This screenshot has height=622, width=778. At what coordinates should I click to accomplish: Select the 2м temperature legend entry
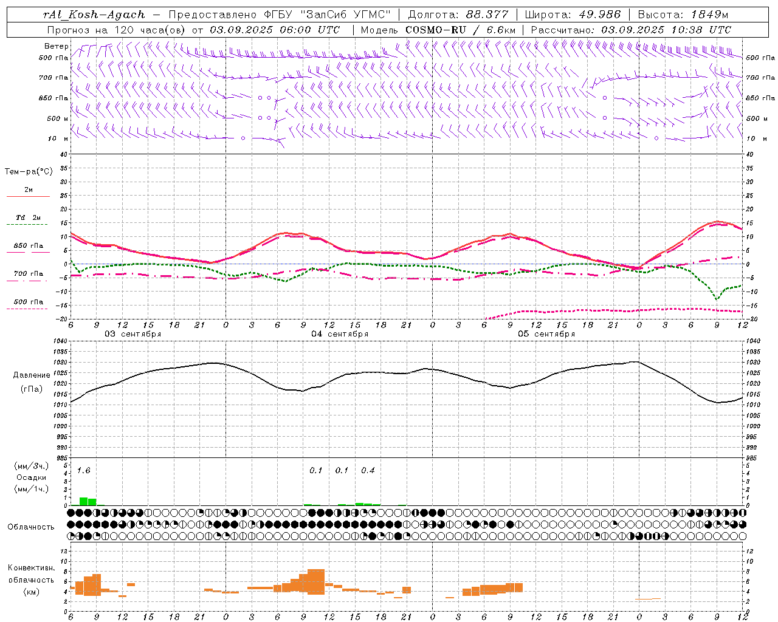(29, 190)
